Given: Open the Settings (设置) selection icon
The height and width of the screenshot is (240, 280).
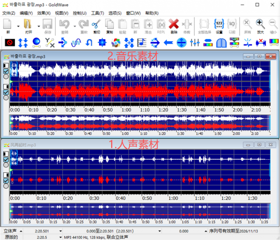Looking at the screenshot, I should point(219,25).
